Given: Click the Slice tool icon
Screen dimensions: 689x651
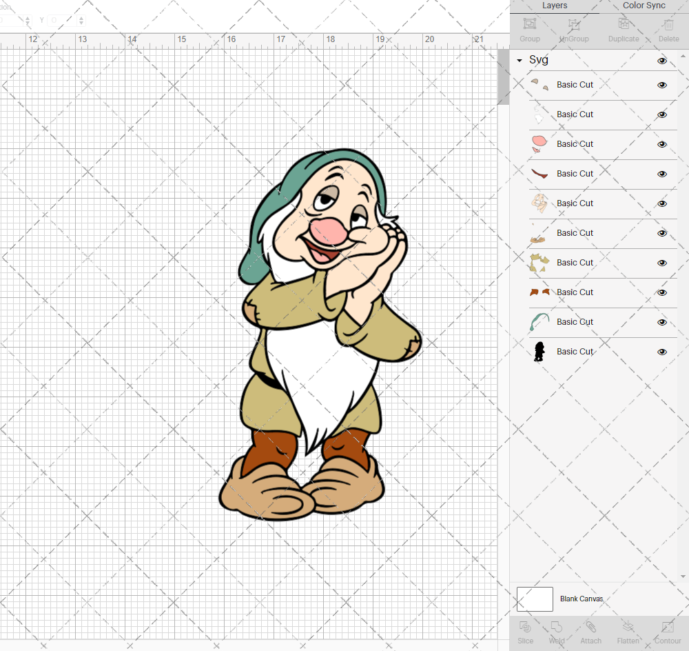Looking at the screenshot, I should point(525,627).
